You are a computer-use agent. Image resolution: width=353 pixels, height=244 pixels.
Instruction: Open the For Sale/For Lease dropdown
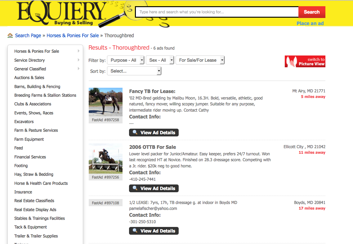pyautogui.click(x=200, y=60)
